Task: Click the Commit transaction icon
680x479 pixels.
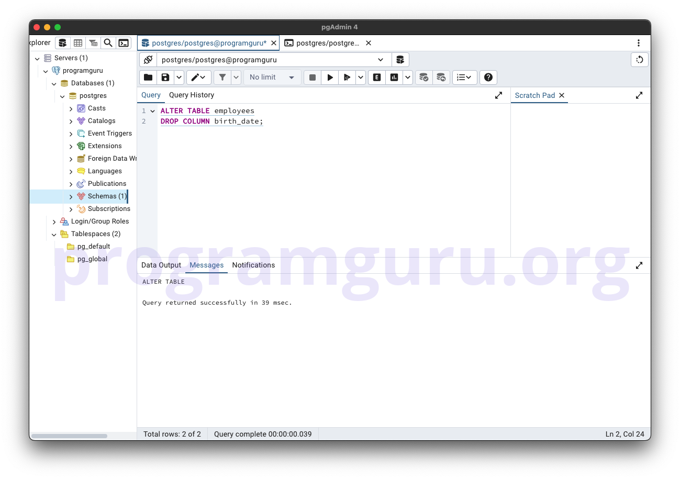Action: click(424, 77)
